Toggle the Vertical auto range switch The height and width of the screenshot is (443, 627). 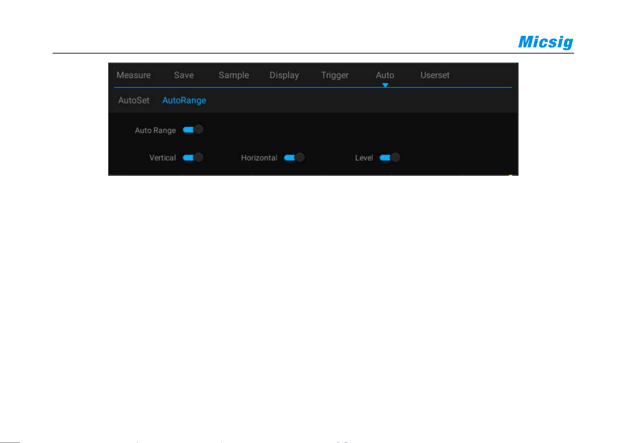click(x=193, y=158)
